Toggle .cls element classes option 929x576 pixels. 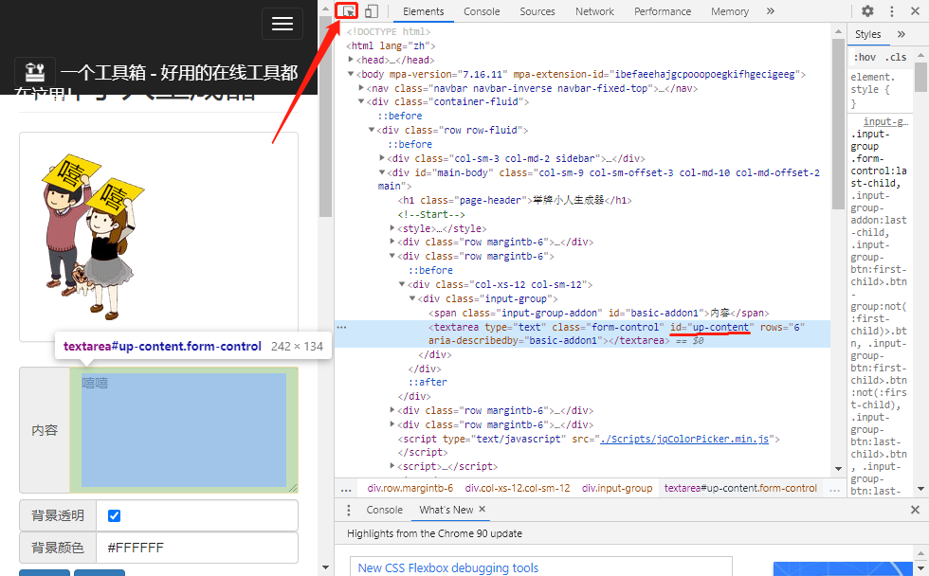click(x=896, y=57)
